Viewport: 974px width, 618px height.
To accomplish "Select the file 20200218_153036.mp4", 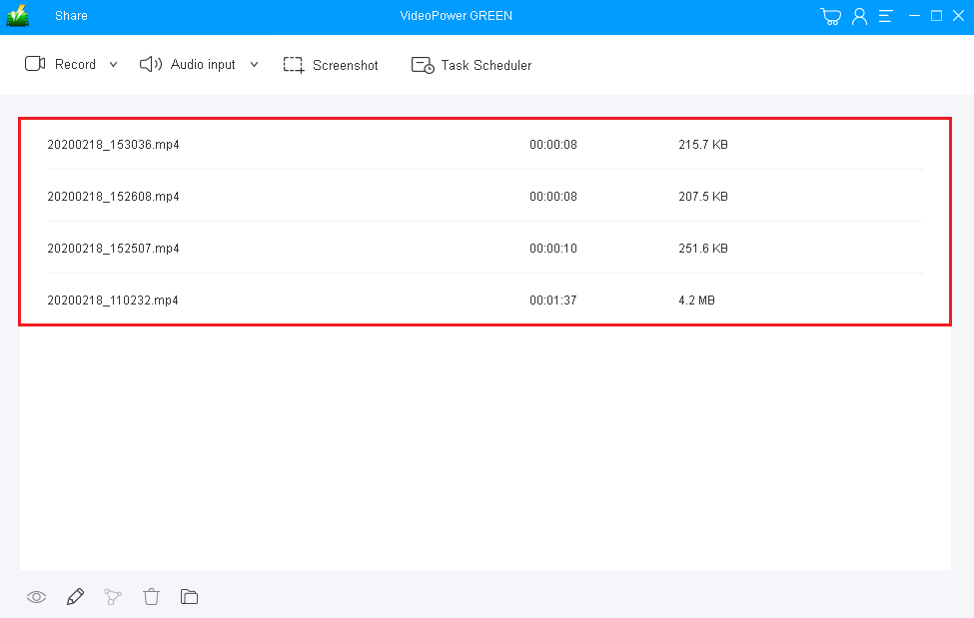I will pyautogui.click(x=113, y=144).
